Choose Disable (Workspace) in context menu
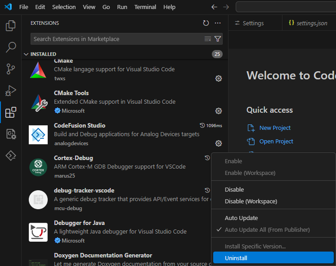336x266 pixels. (x=273, y=202)
